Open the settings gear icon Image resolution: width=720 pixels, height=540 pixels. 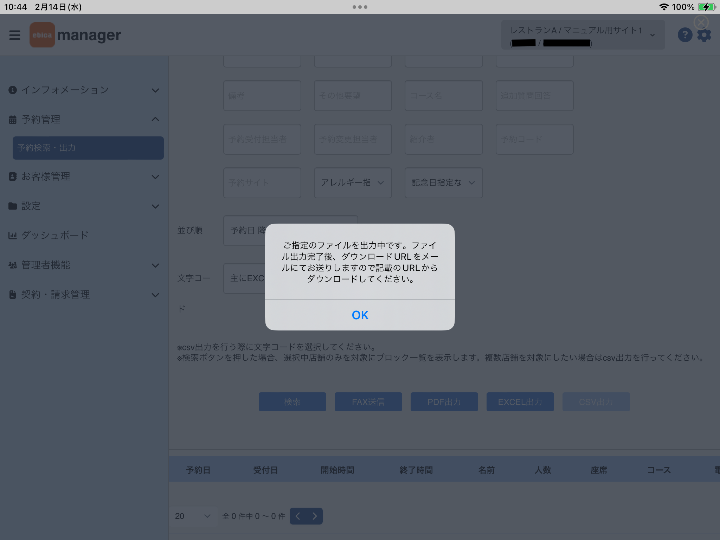tap(704, 35)
